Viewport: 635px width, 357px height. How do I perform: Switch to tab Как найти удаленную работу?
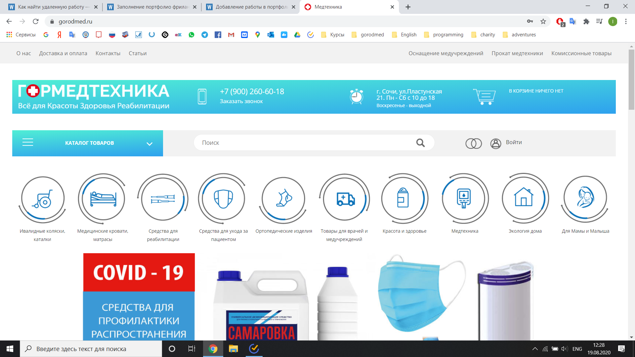53,7
